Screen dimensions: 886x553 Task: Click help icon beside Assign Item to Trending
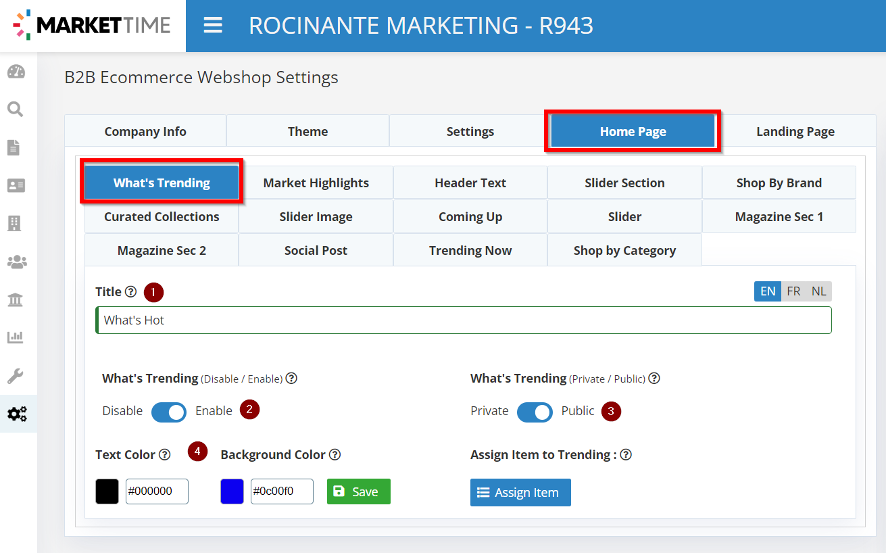(x=626, y=455)
